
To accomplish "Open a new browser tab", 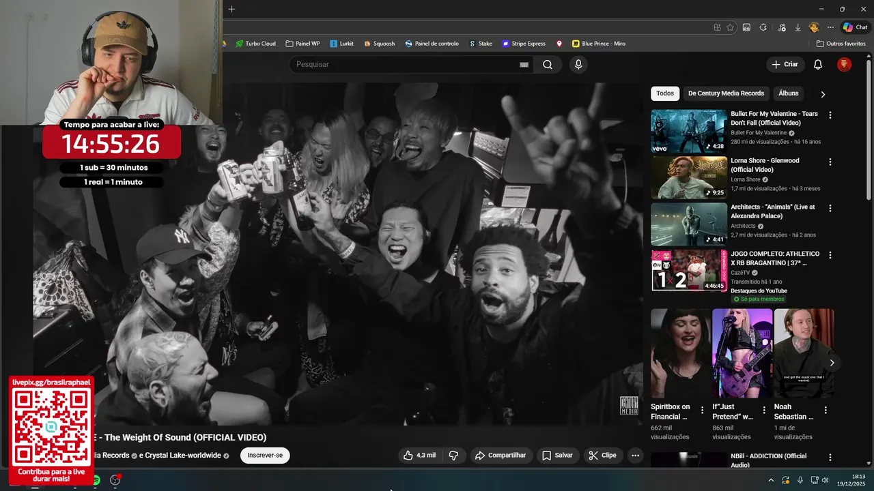I will 231,9.
